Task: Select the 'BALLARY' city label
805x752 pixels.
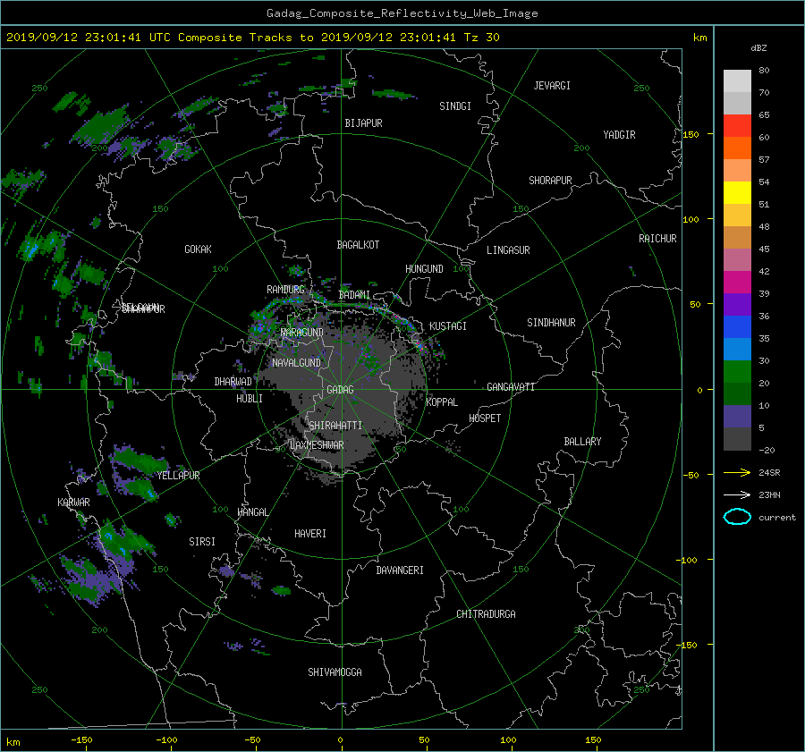Action: tap(582, 442)
